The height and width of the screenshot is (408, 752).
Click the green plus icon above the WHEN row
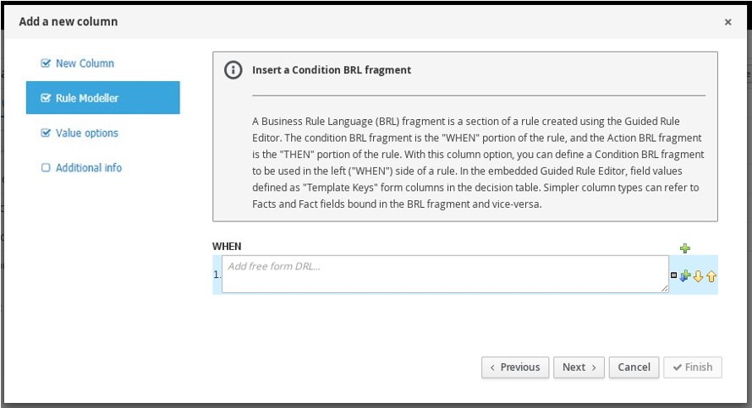click(x=685, y=248)
